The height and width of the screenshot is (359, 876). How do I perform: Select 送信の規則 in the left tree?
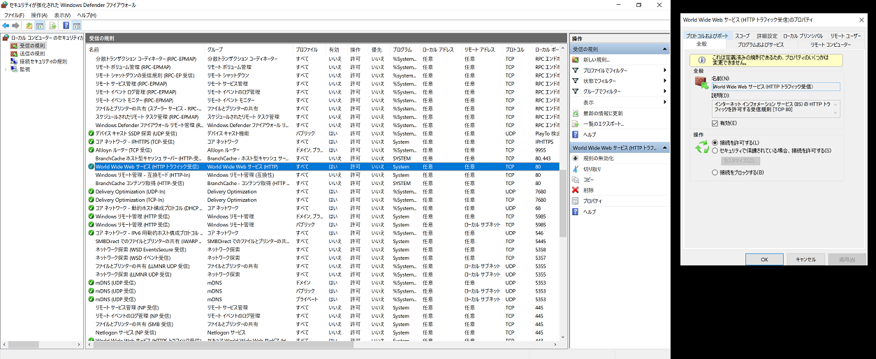pyautogui.click(x=32, y=54)
